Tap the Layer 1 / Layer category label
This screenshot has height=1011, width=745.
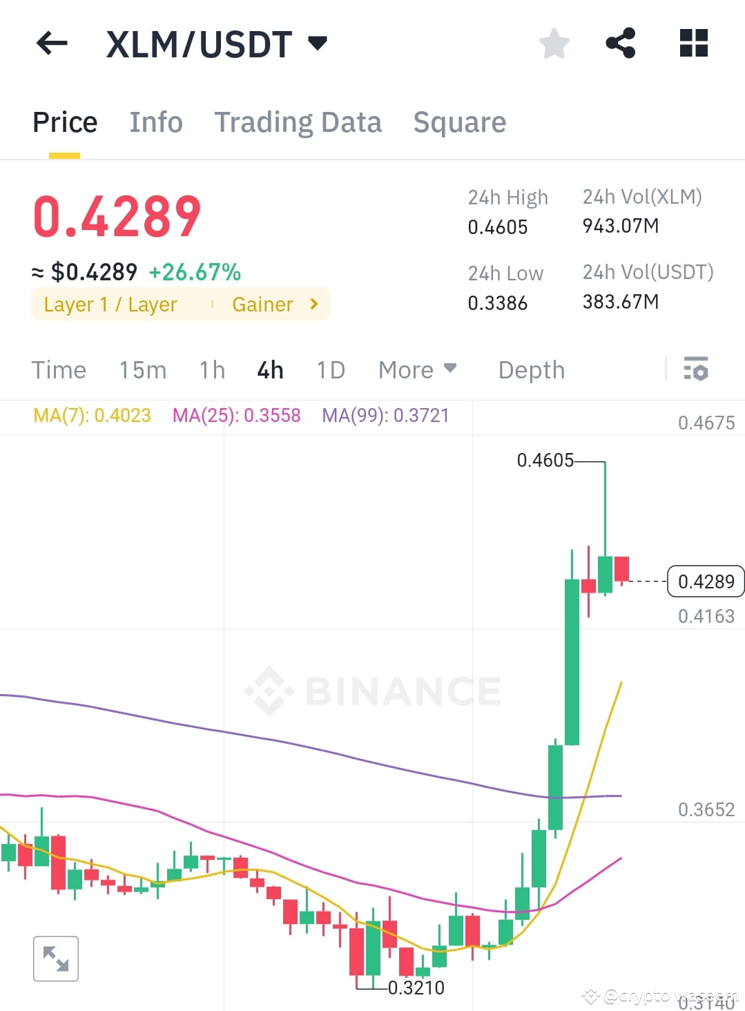pos(110,304)
